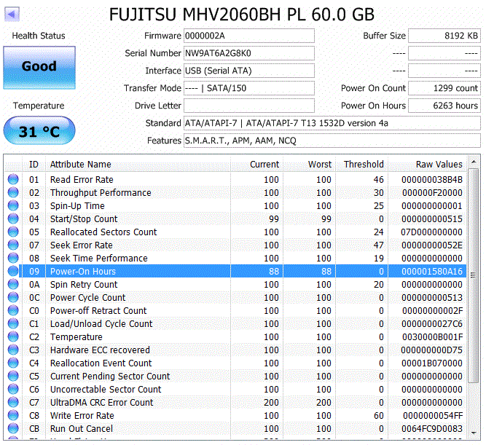Click the UltraDMA CRC Error Count status orb
This screenshot has height=445, width=486.
click(x=13, y=403)
